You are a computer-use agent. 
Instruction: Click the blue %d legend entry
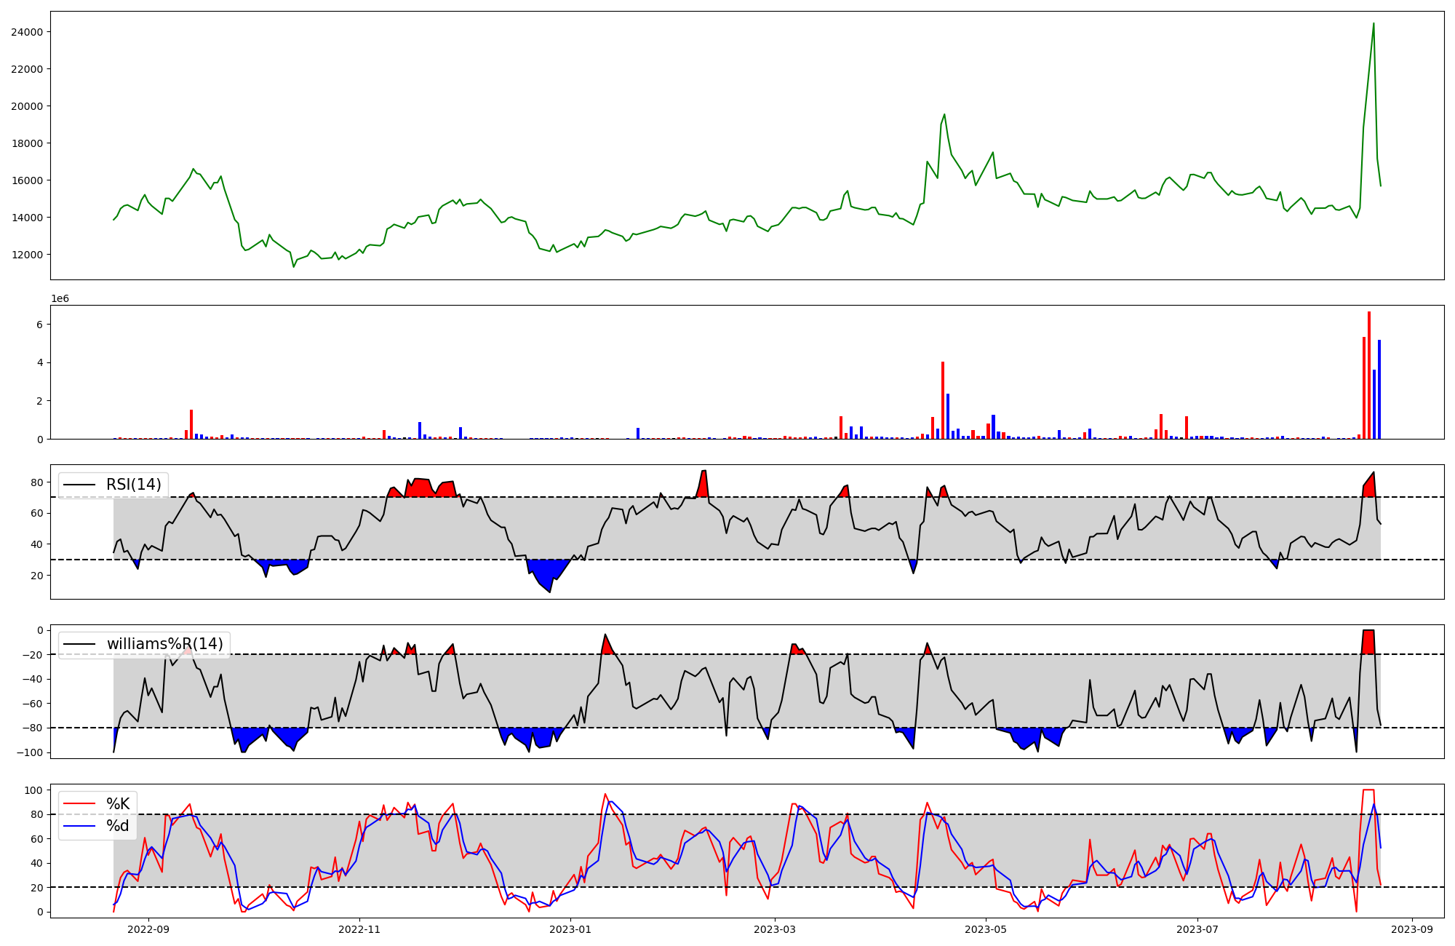pyautogui.click(x=118, y=826)
